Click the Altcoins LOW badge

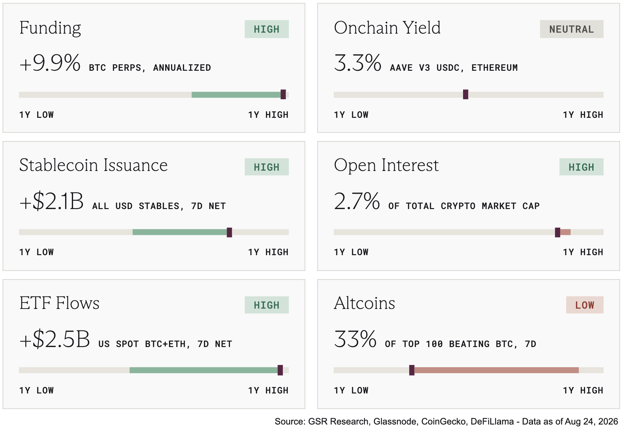[585, 305]
